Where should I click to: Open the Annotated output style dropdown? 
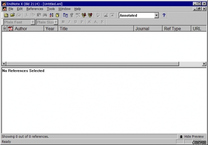point(157,16)
